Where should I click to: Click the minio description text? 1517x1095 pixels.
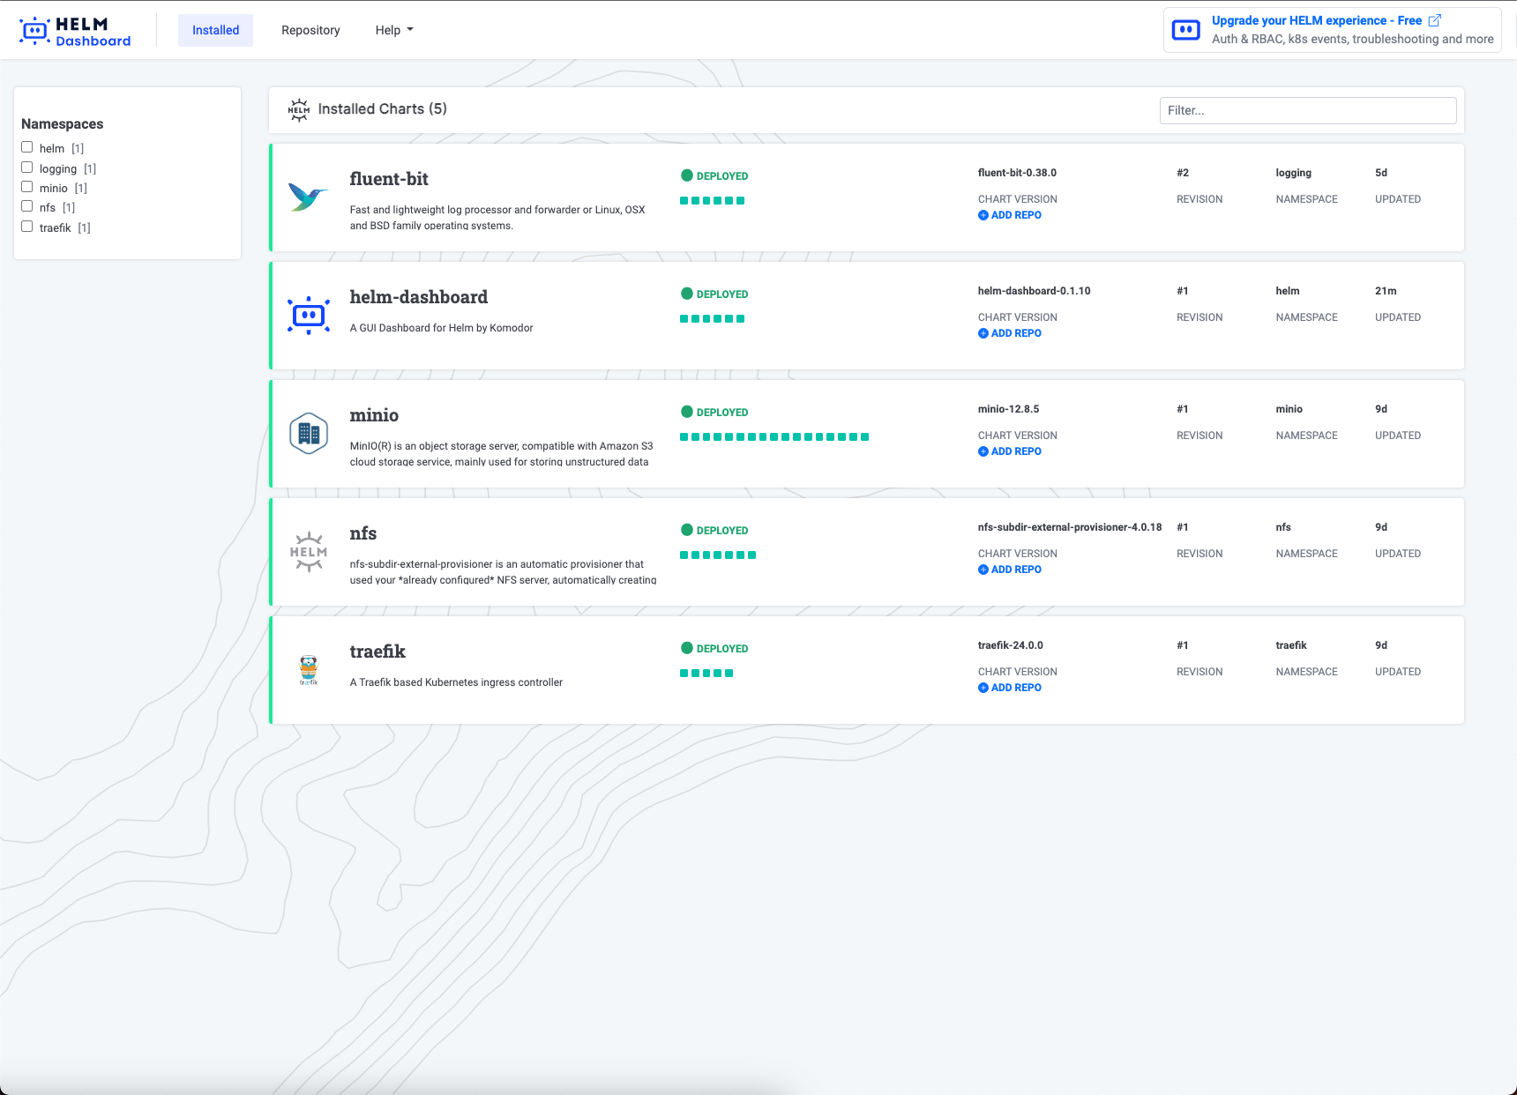tap(501, 454)
